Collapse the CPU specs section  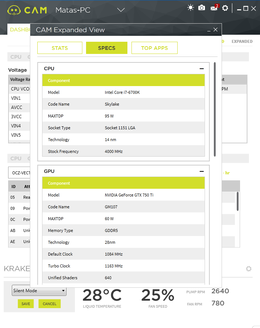point(202,69)
